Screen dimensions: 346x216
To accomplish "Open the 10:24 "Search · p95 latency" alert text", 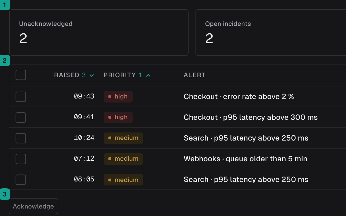I will 246,138.
